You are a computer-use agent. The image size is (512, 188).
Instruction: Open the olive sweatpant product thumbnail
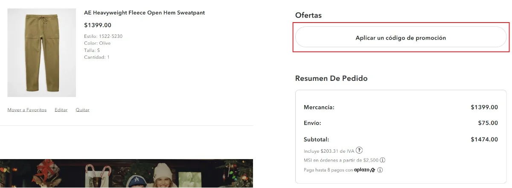point(42,52)
